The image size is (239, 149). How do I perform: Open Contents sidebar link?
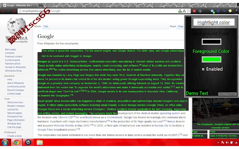(10, 53)
